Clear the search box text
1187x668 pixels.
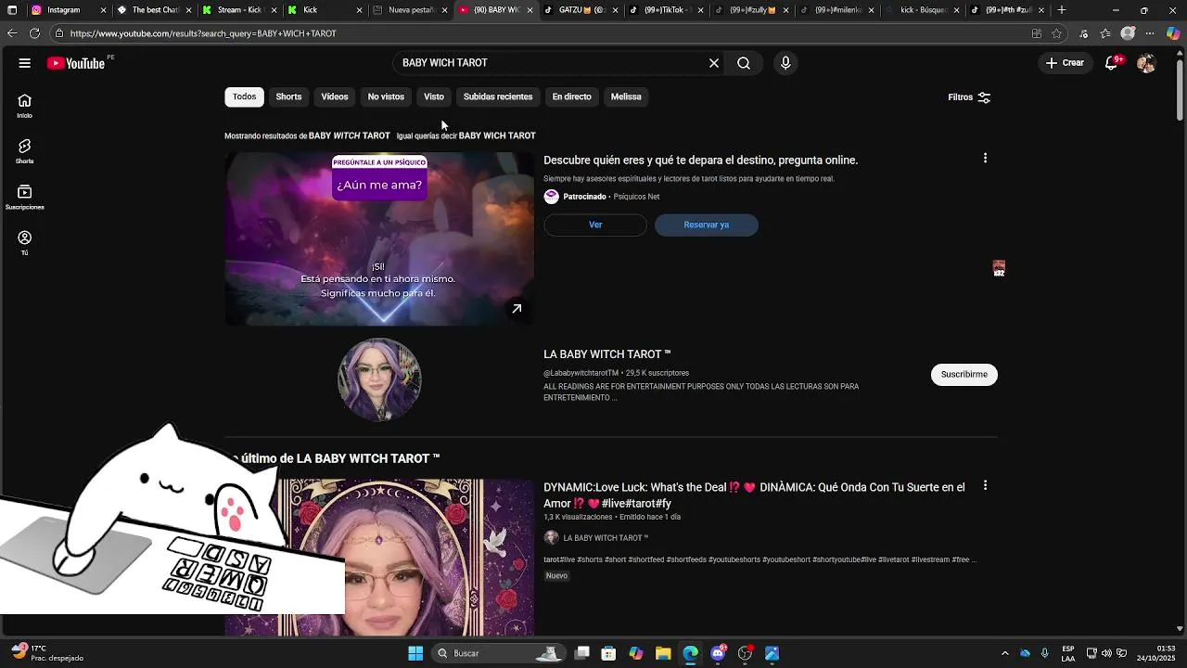coord(714,63)
